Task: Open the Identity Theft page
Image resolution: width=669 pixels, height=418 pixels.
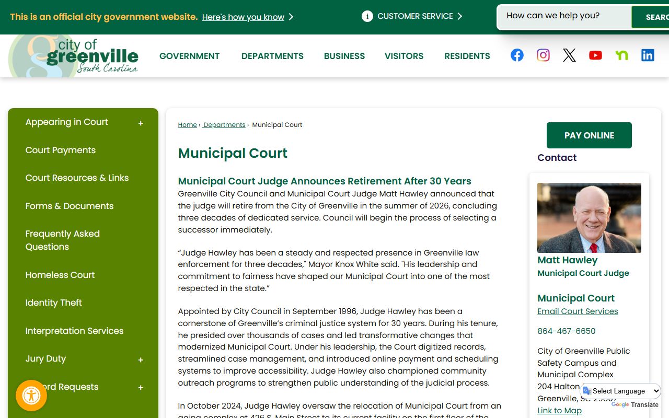Action: pos(54,303)
